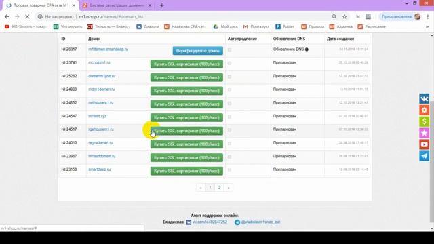Toggle auto-renewal for domain № 24900
Screen dimensions: 434x244
pos(229,90)
